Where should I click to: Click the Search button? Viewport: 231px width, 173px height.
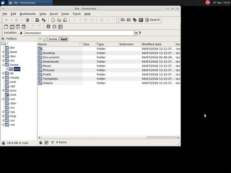[152, 20]
